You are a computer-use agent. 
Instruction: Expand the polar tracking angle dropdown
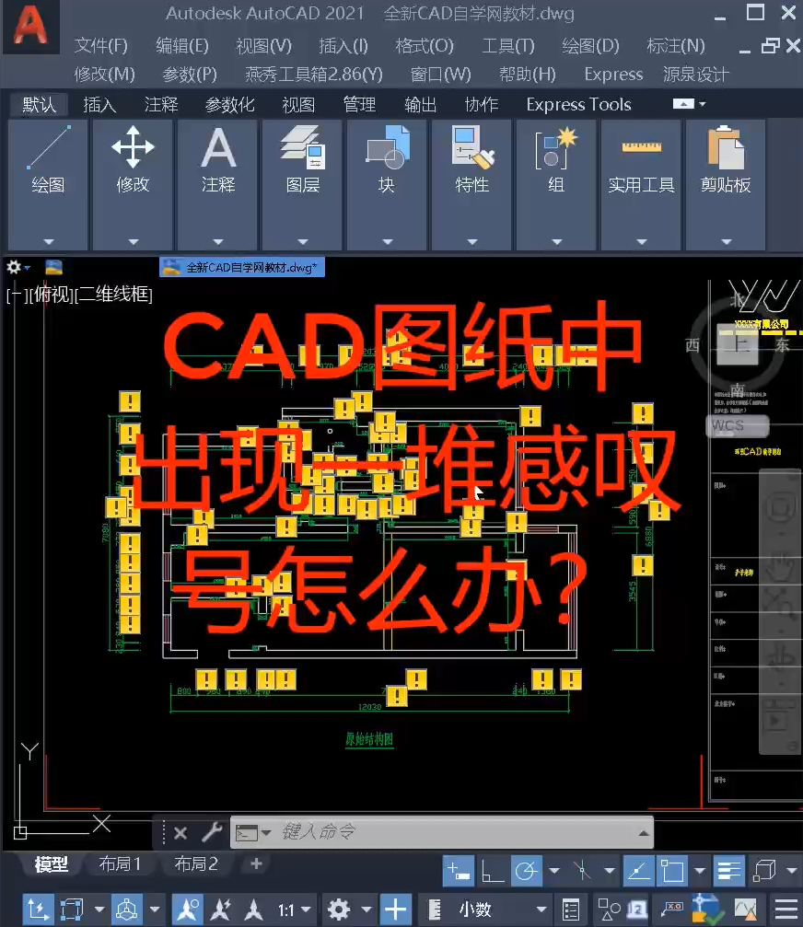coord(554,872)
